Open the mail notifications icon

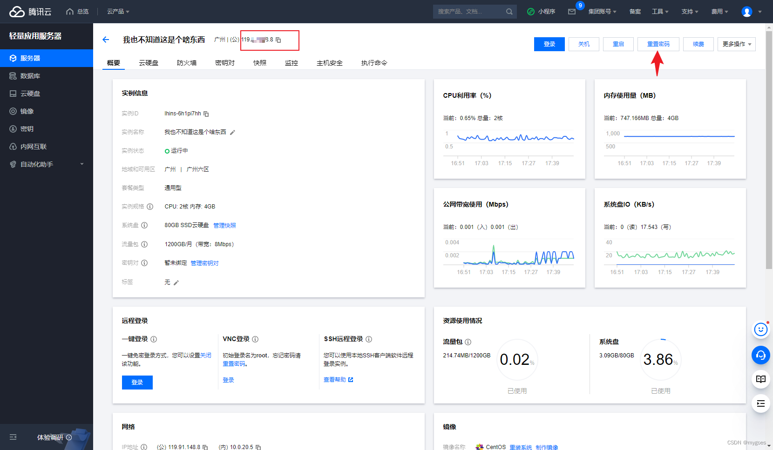coord(572,12)
